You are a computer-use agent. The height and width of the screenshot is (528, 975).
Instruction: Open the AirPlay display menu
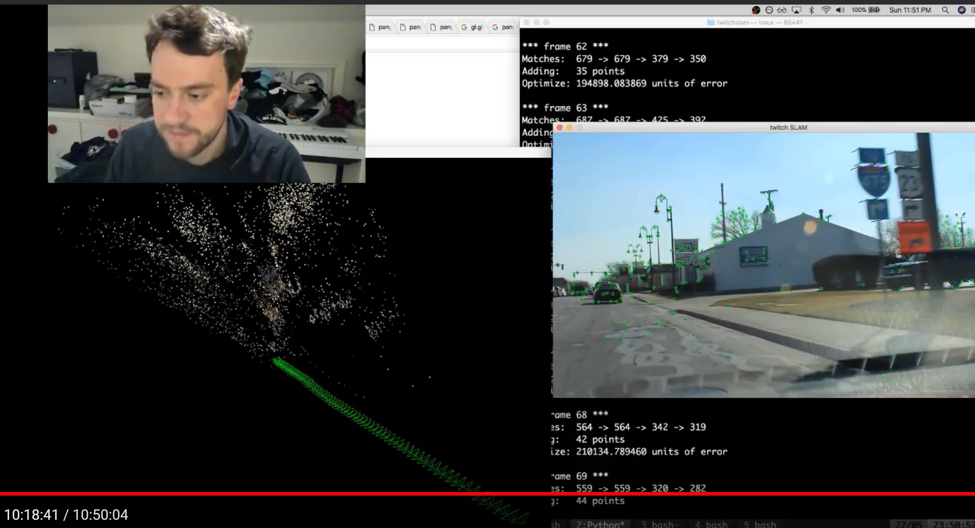[x=797, y=10]
